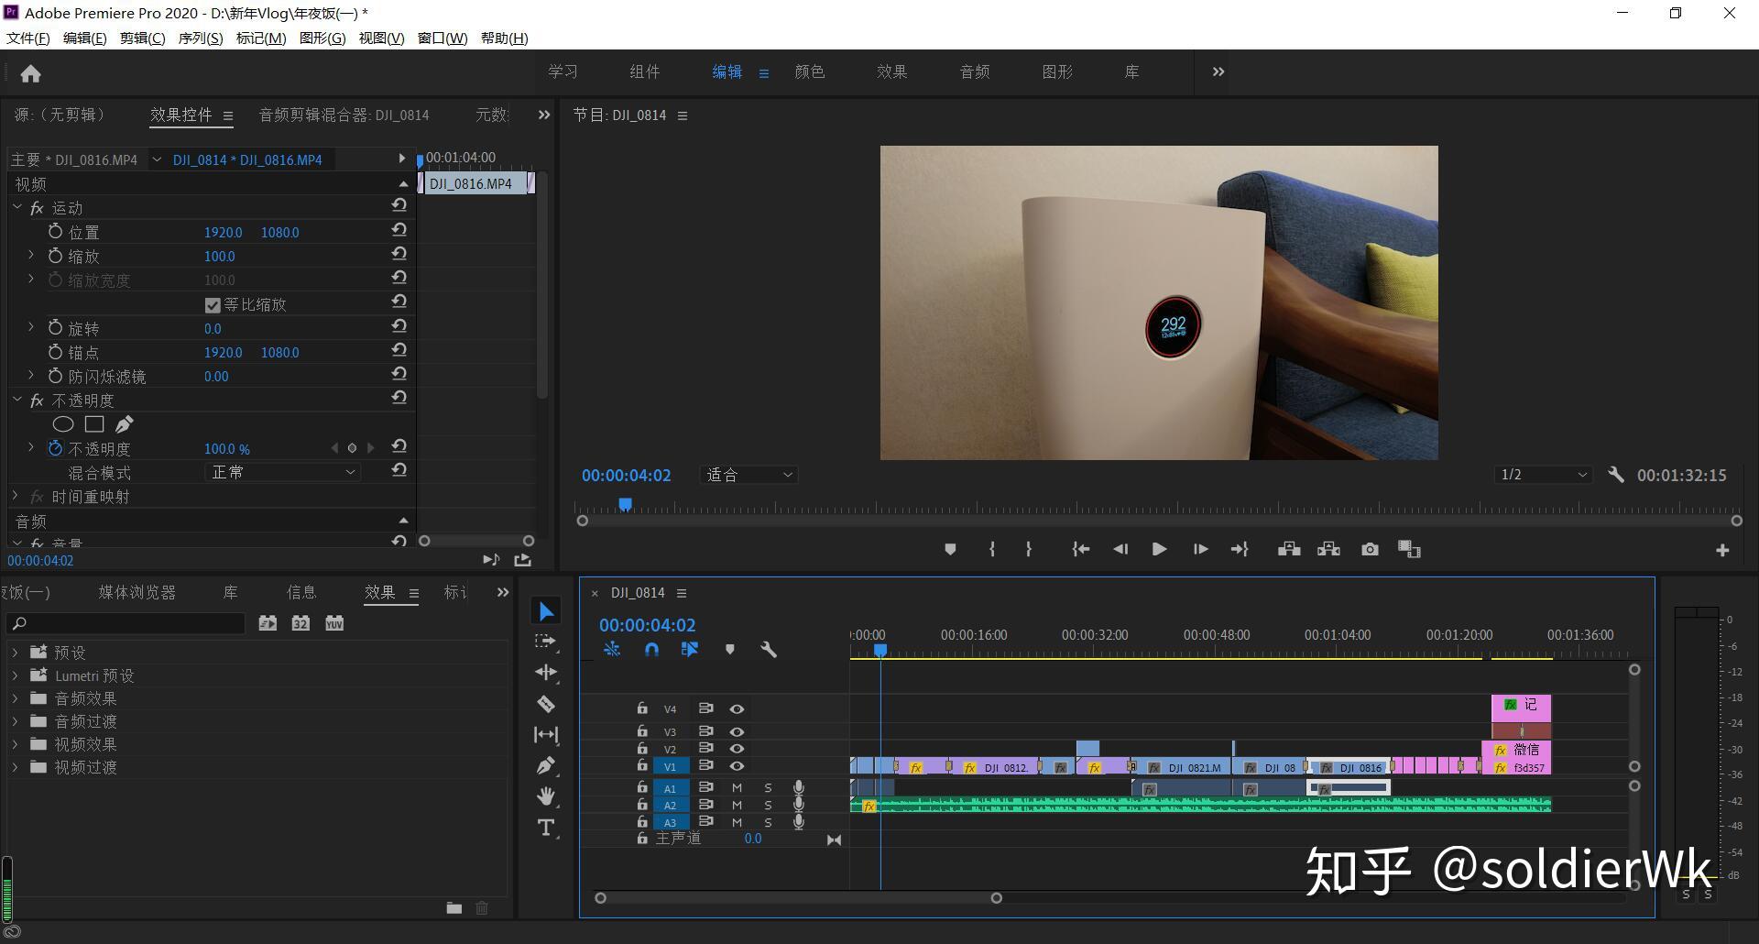Go to In point

[1081, 549]
